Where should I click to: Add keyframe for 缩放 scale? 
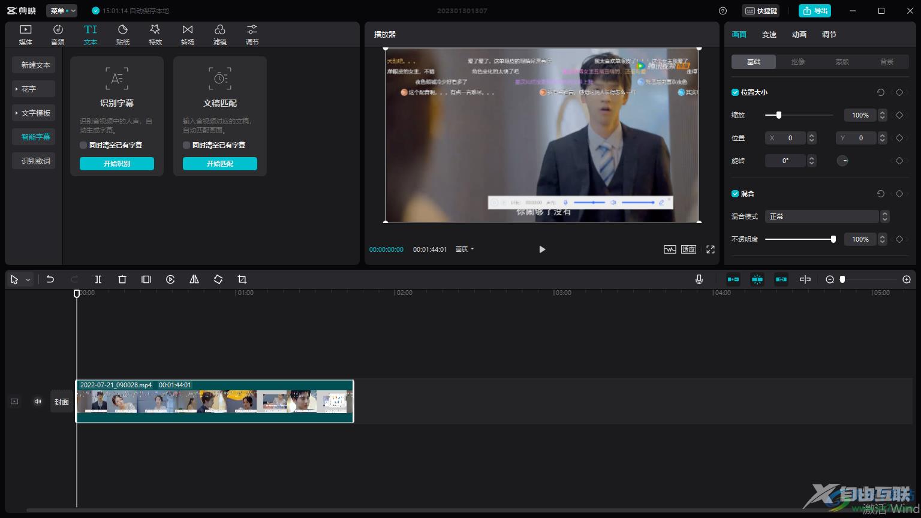[899, 115]
